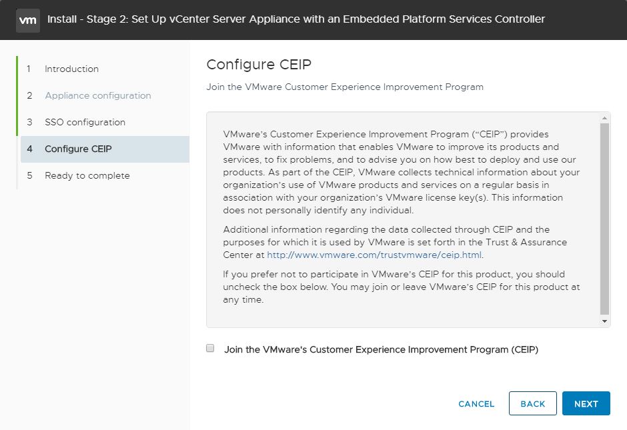Screen dimensions: 627x430
Task: Click the scrollbar up arrow
Action: tap(604, 118)
